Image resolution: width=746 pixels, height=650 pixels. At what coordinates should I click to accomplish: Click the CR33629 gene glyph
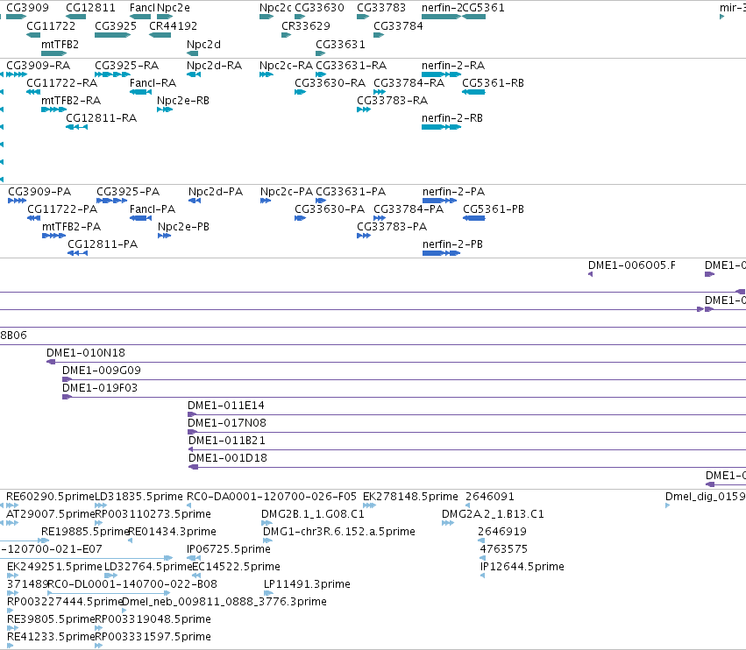point(286,35)
